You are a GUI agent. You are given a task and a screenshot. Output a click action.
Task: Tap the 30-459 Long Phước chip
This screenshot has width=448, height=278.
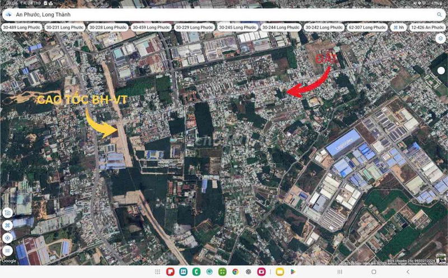[151, 27]
